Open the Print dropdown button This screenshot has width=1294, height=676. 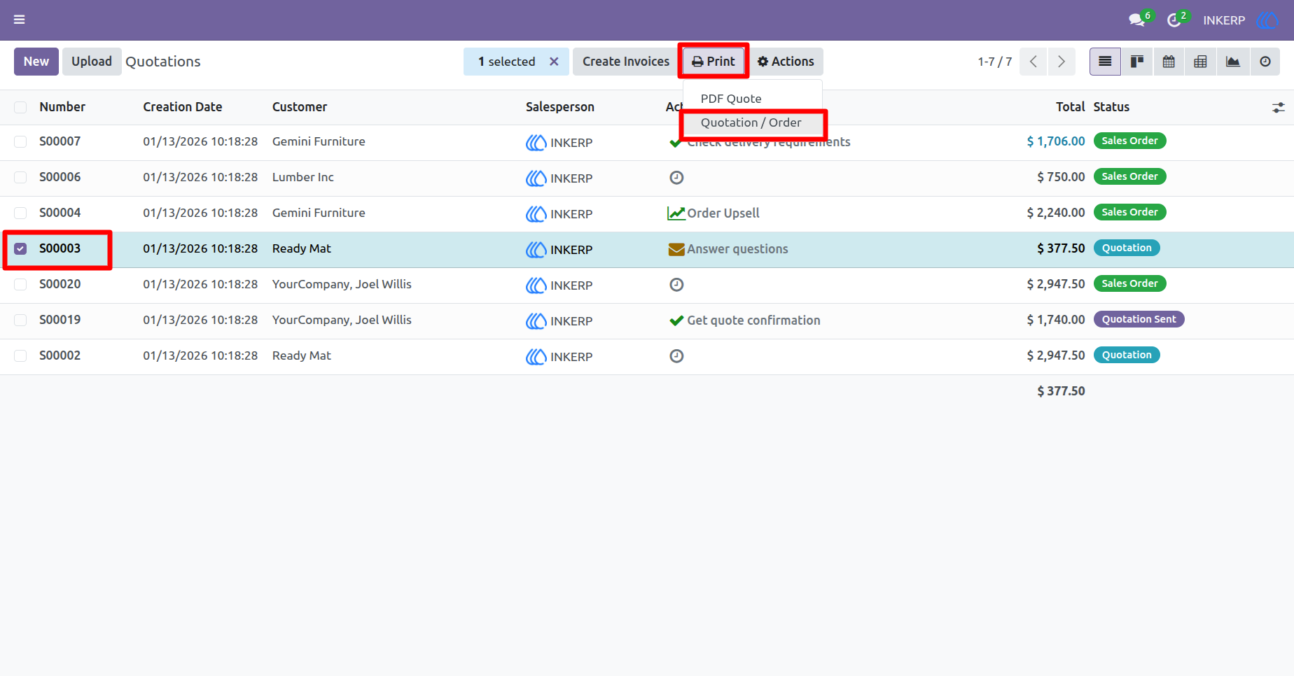[714, 62]
